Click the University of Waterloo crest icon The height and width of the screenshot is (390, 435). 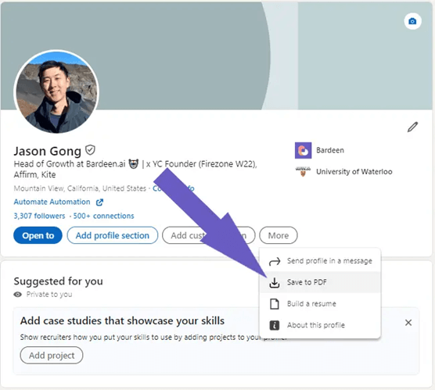(x=303, y=172)
